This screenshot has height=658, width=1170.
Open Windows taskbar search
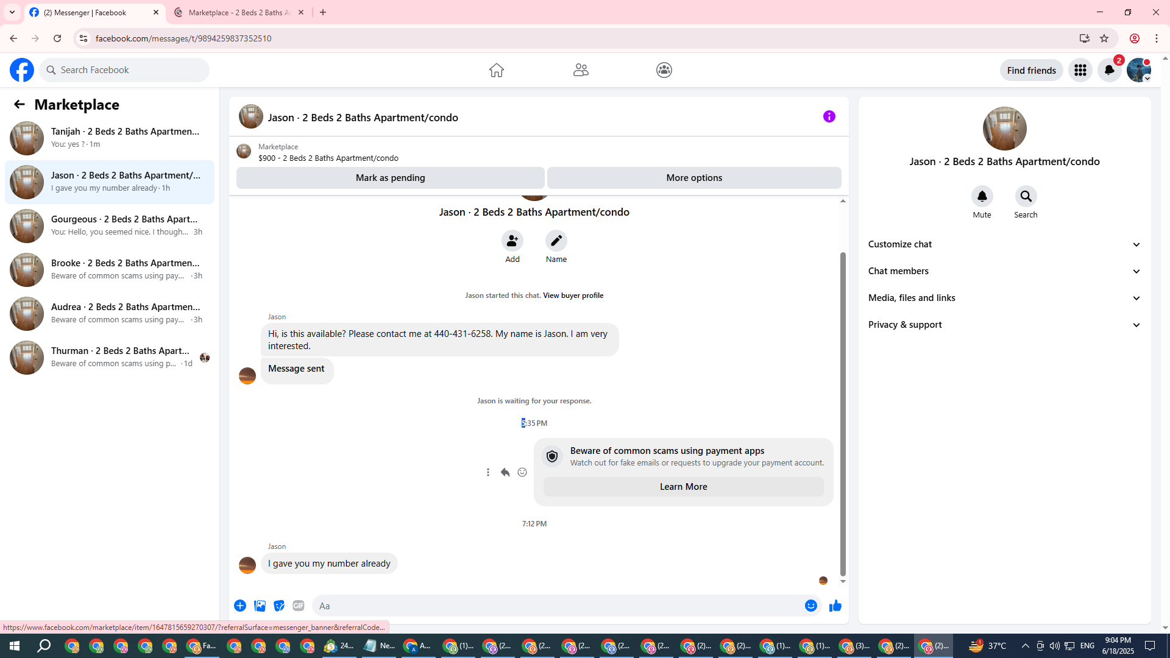44,646
